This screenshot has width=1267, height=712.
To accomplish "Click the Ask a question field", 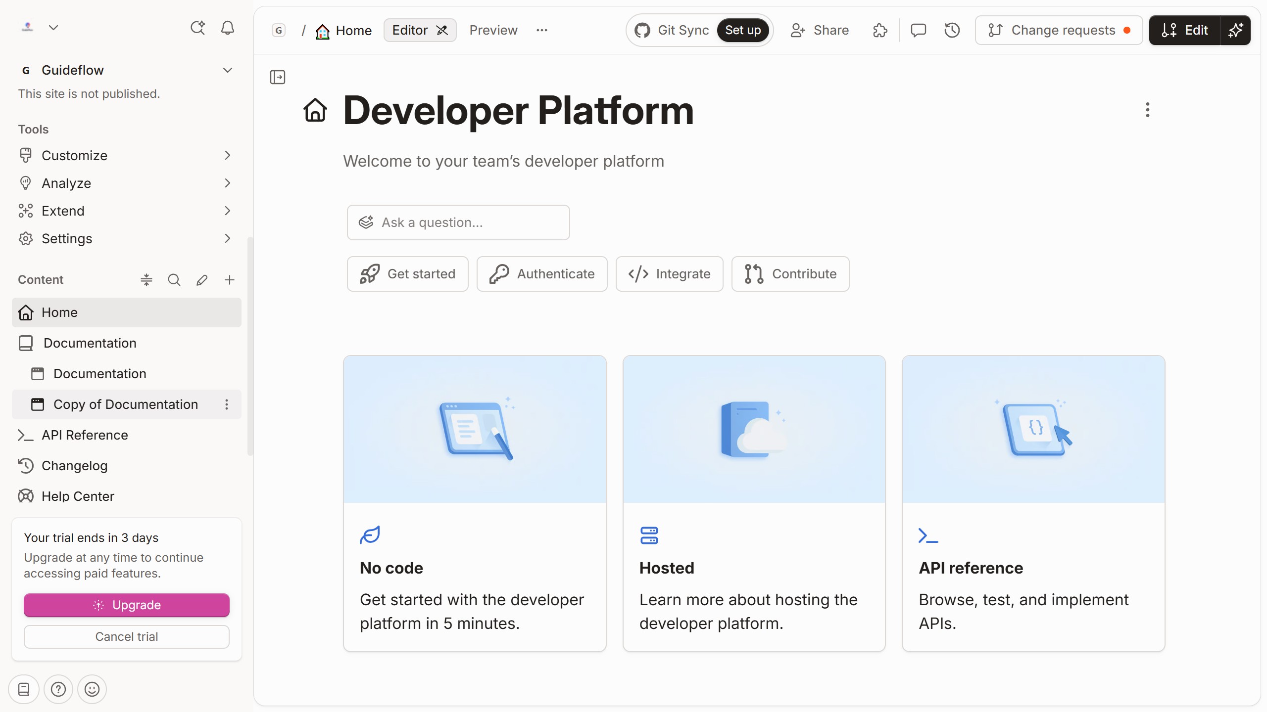I will (458, 222).
